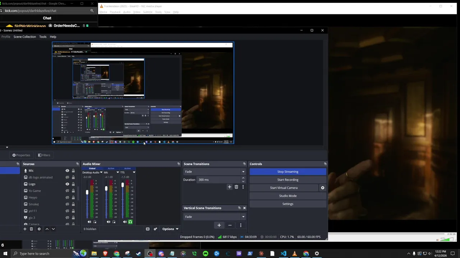Expand Mic channel dropdown arrow
The width and height of the screenshot is (460, 258).
click(118, 173)
